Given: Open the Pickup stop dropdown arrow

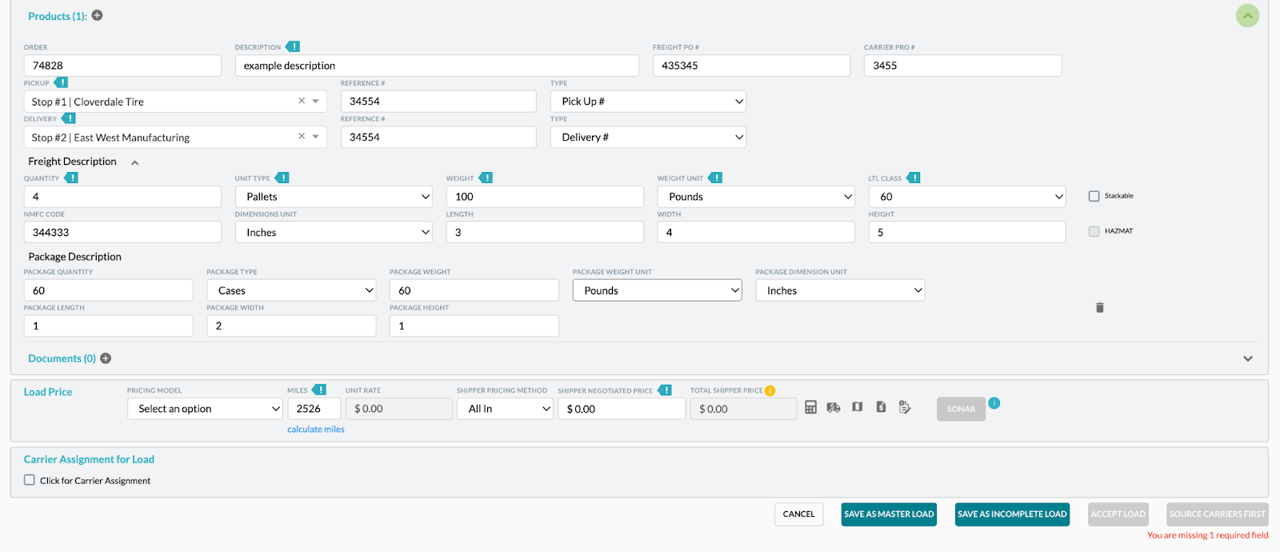Looking at the screenshot, I should pyautogui.click(x=316, y=102).
